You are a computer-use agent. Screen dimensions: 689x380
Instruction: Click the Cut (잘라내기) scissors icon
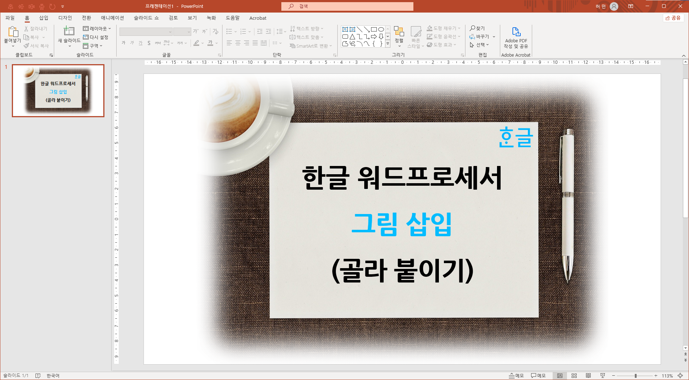point(26,29)
